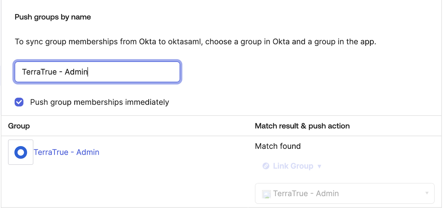Click the sync group memberships description text
This screenshot has height=208, width=443.
click(x=195, y=42)
